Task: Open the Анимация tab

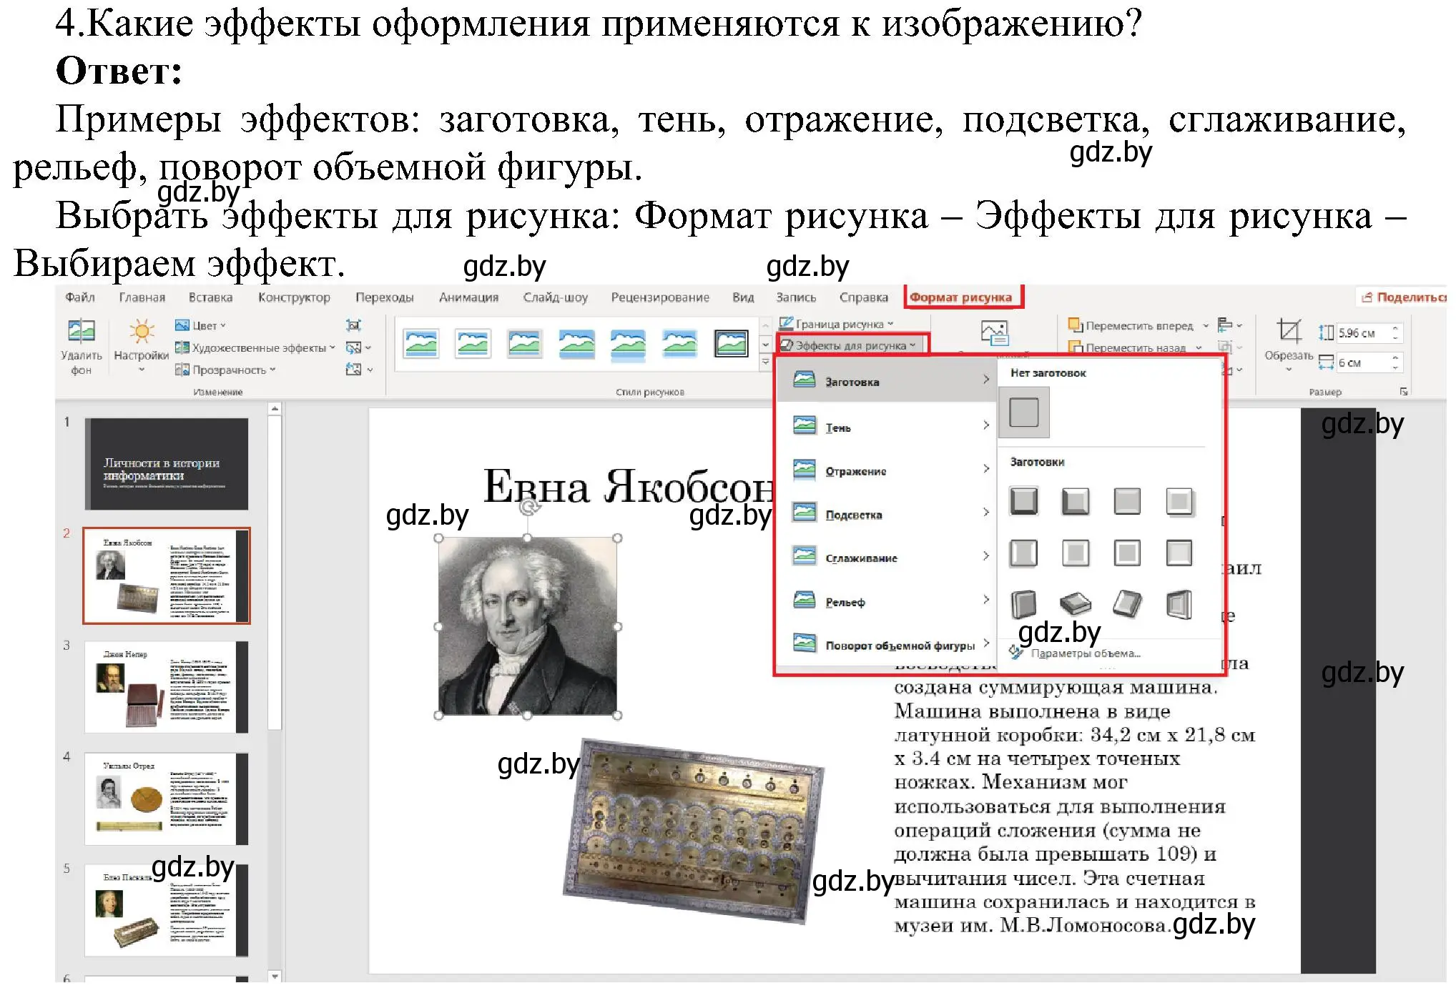Action: pyautogui.click(x=468, y=297)
